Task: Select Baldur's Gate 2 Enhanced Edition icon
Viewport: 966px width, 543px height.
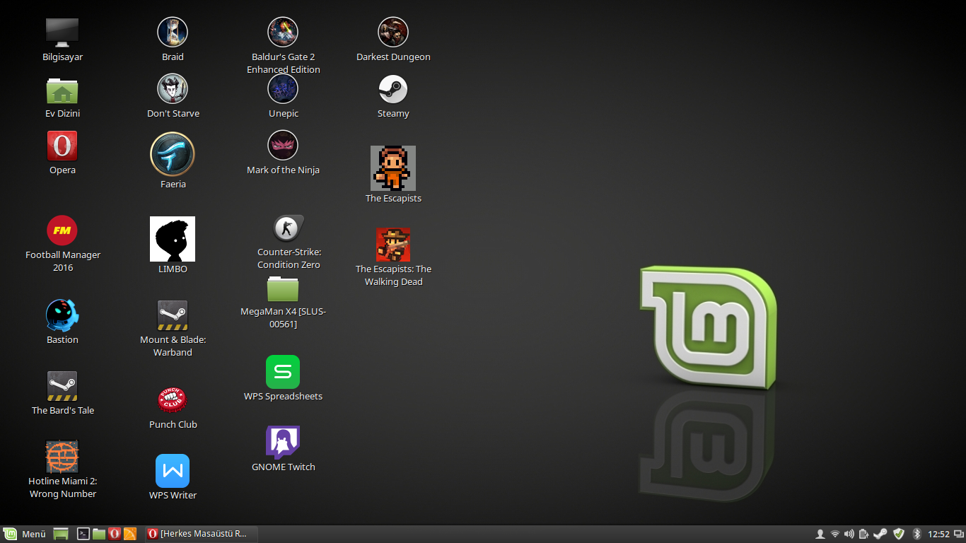Action: coord(283,33)
